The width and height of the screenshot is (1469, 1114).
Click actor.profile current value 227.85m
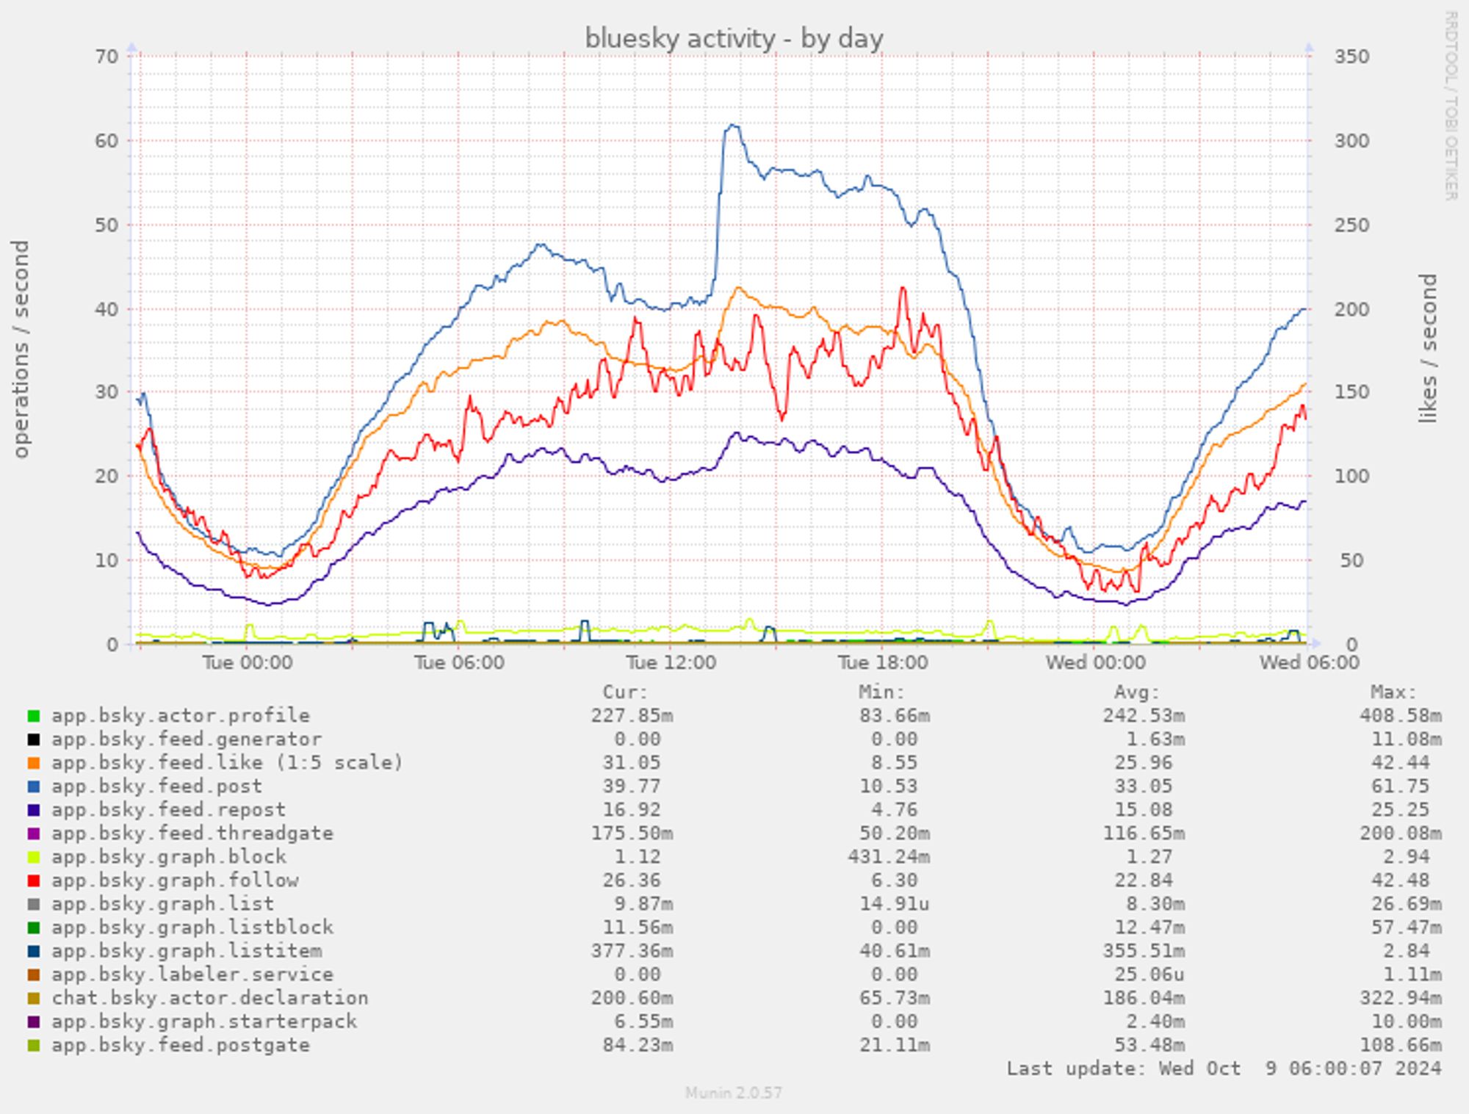point(632,715)
